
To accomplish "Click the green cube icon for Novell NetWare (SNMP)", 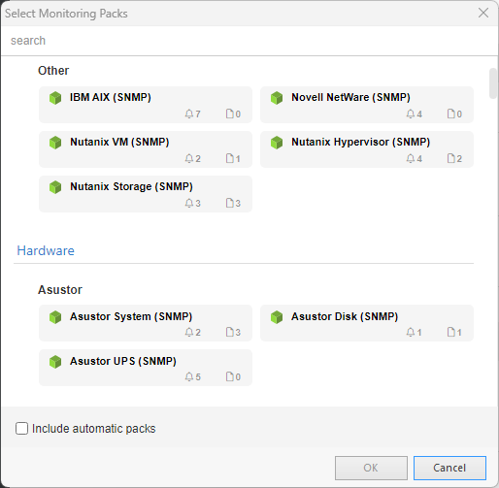I will click(277, 98).
